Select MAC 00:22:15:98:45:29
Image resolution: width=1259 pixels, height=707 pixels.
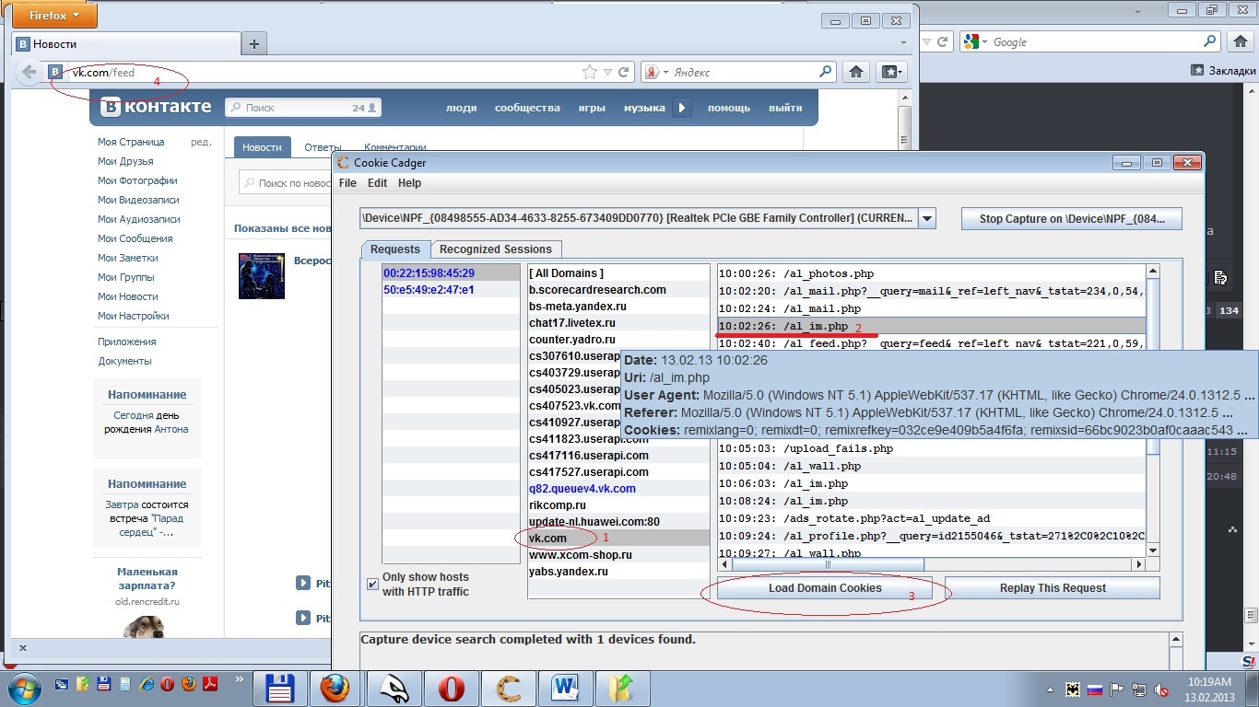click(452, 273)
